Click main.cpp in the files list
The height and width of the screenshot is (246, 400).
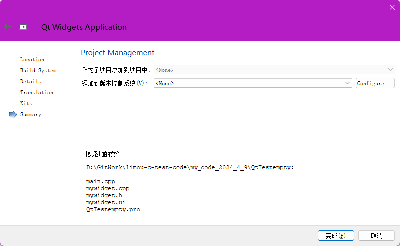point(100,182)
